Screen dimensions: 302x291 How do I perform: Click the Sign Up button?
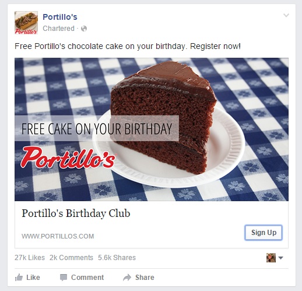click(264, 233)
